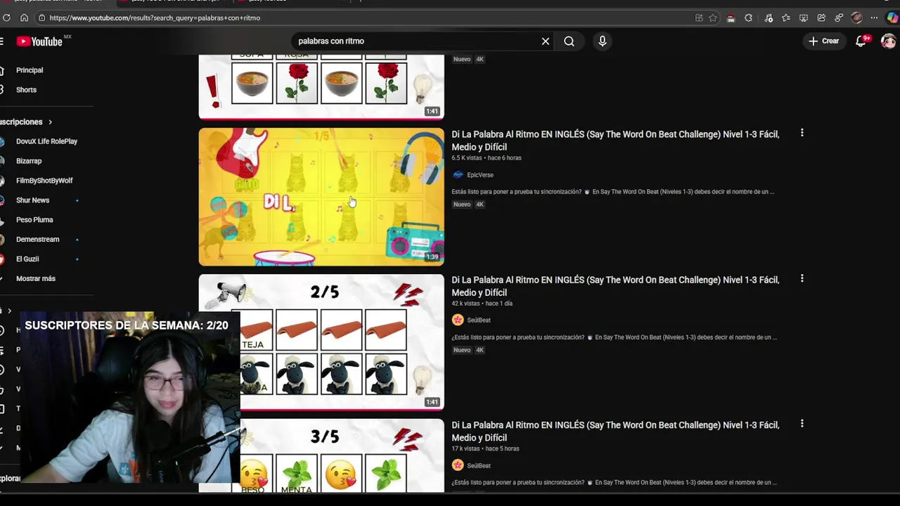Screen dimensions: 900x506
Task: Expand the Suscripciones section chevron
Action: point(50,122)
